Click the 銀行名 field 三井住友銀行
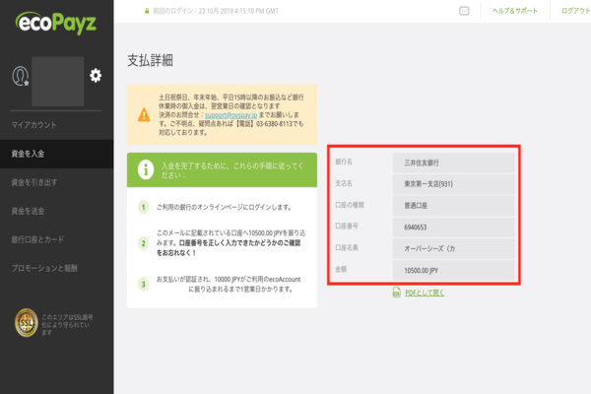591x394 pixels. (x=454, y=163)
